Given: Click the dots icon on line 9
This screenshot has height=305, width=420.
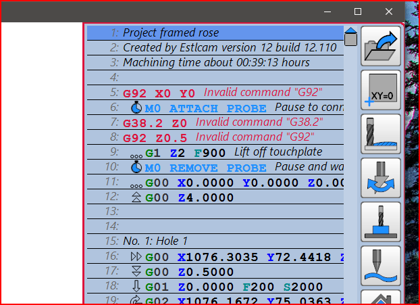Looking at the screenshot, I should click(x=136, y=156).
